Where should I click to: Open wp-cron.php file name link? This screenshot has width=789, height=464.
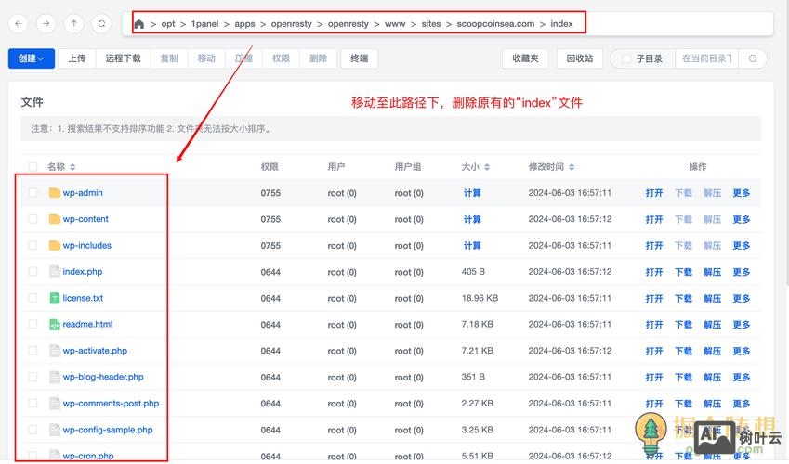88,456
